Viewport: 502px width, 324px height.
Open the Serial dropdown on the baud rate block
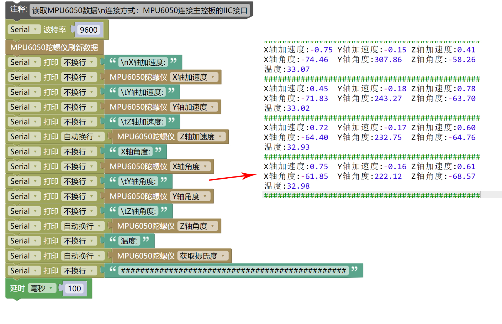[x=24, y=30]
